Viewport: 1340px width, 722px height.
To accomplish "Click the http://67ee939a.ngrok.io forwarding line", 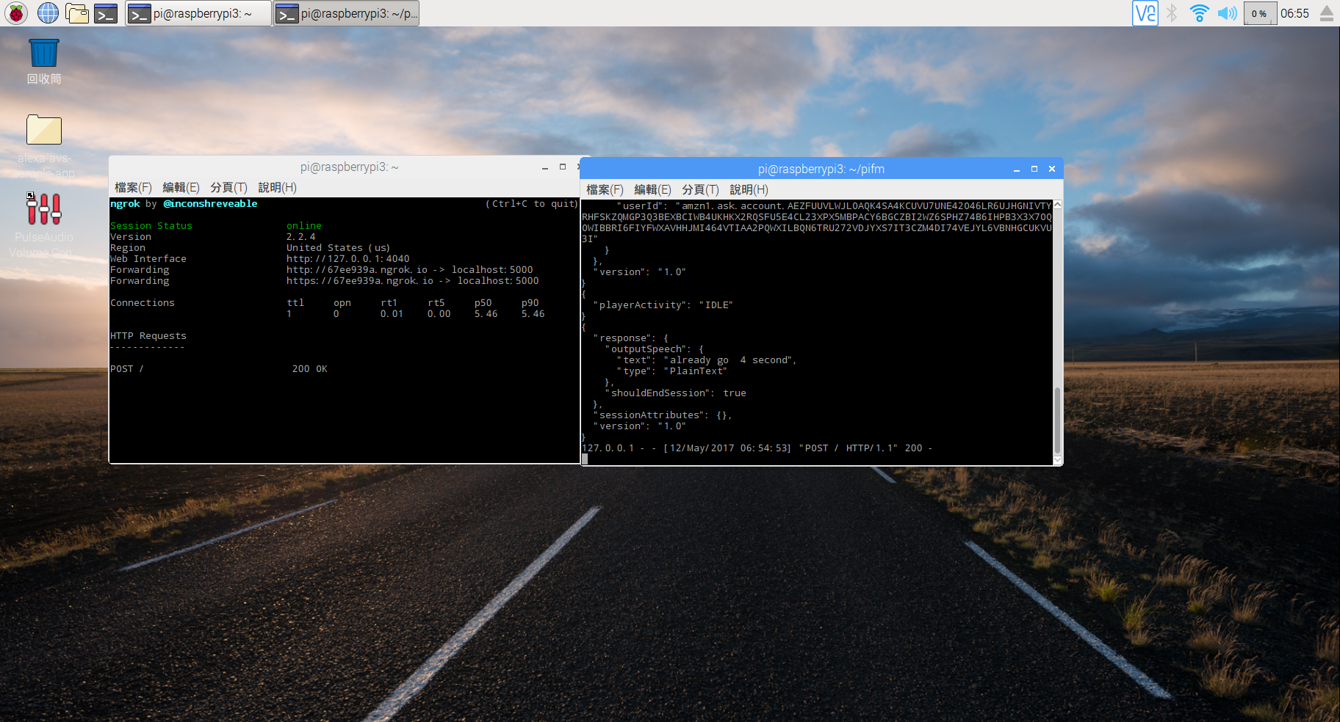I will coord(410,270).
